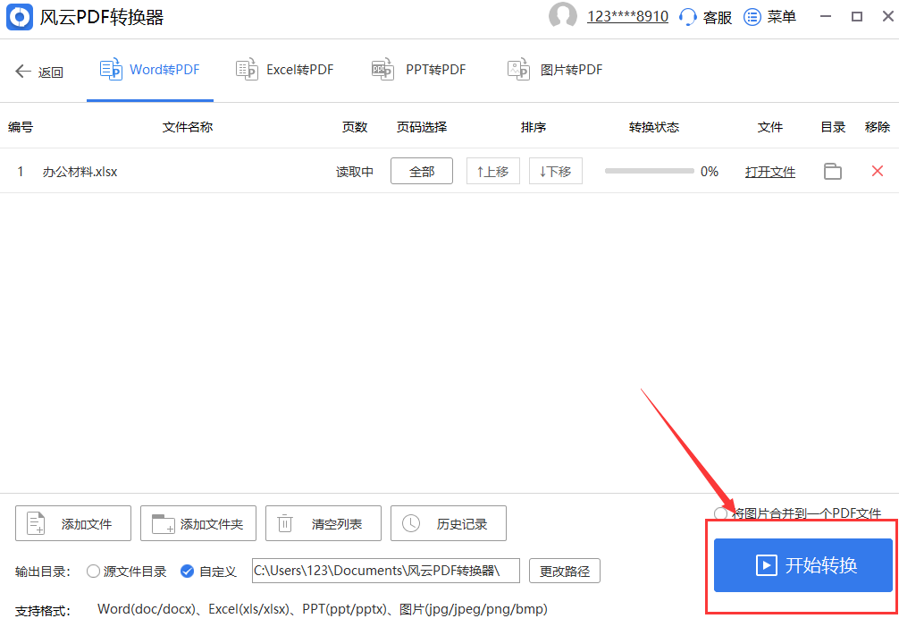
Task: Click the conversion progress bar
Action: coord(649,171)
